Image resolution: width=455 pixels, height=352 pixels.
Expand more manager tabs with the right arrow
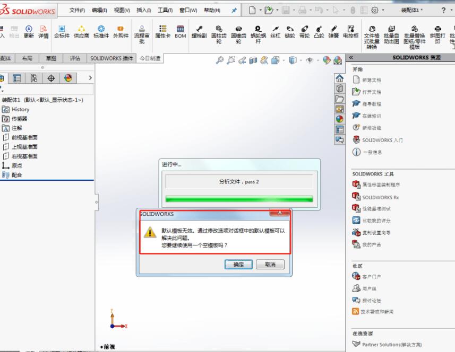coord(90,78)
